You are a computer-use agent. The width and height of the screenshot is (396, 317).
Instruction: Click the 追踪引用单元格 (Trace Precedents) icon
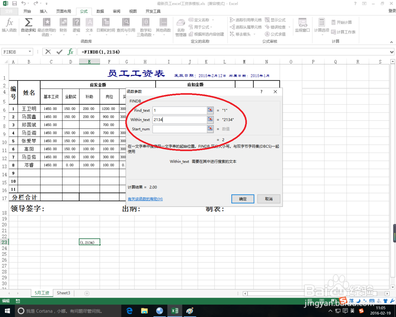click(x=245, y=20)
